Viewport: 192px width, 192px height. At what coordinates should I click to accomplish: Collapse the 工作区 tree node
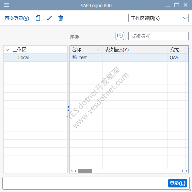[x=7, y=50]
